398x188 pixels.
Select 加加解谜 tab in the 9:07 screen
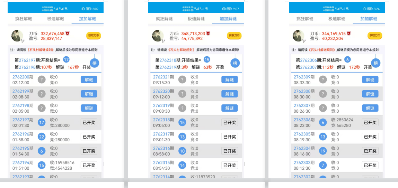[x=228, y=19]
